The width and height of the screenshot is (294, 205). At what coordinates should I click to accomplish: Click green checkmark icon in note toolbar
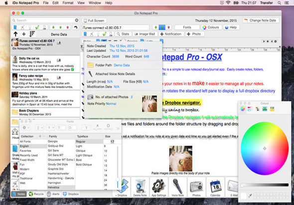click(x=105, y=34)
